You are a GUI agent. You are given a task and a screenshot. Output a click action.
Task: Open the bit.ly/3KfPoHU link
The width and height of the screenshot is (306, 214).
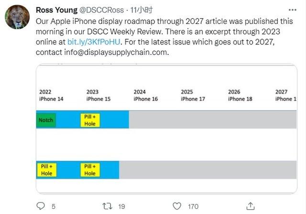pyautogui.click(x=94, y=42)
